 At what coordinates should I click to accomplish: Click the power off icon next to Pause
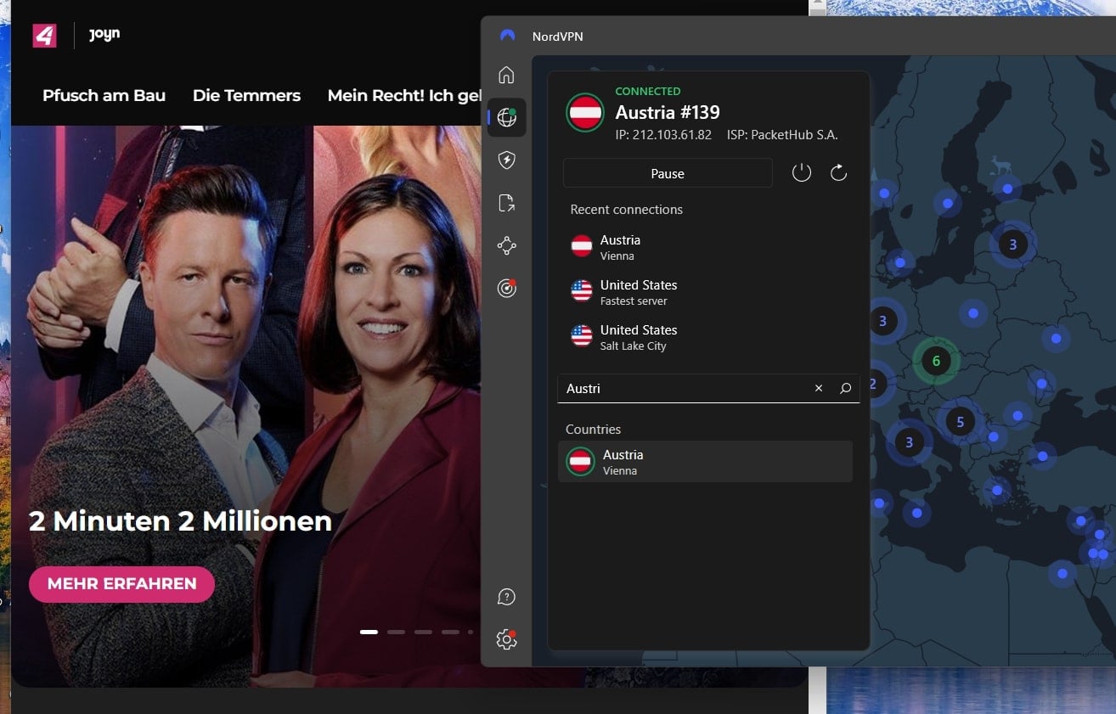point(801,172)
